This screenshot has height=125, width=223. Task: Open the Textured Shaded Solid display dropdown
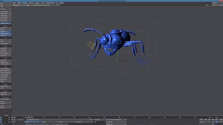(46, 5)
